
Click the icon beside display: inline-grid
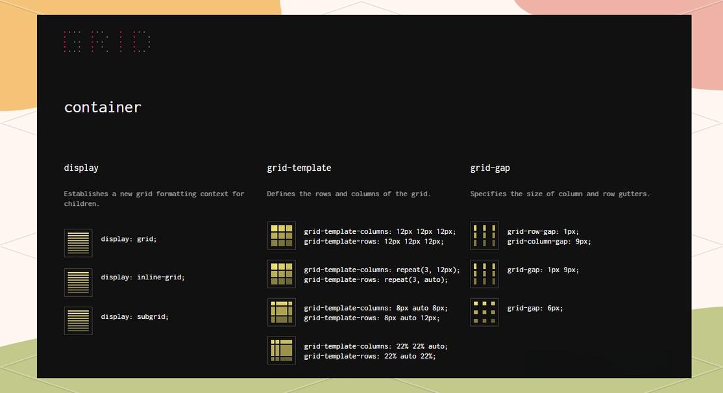click(78, 283)
